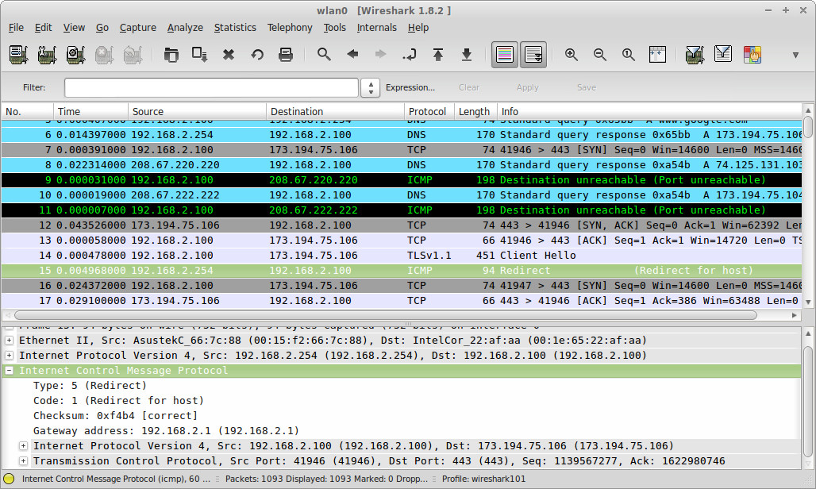This screenshot has height=489, width=816.
Task: Collapse Internet Control Message Protocol section
Action: click(9, 371)
